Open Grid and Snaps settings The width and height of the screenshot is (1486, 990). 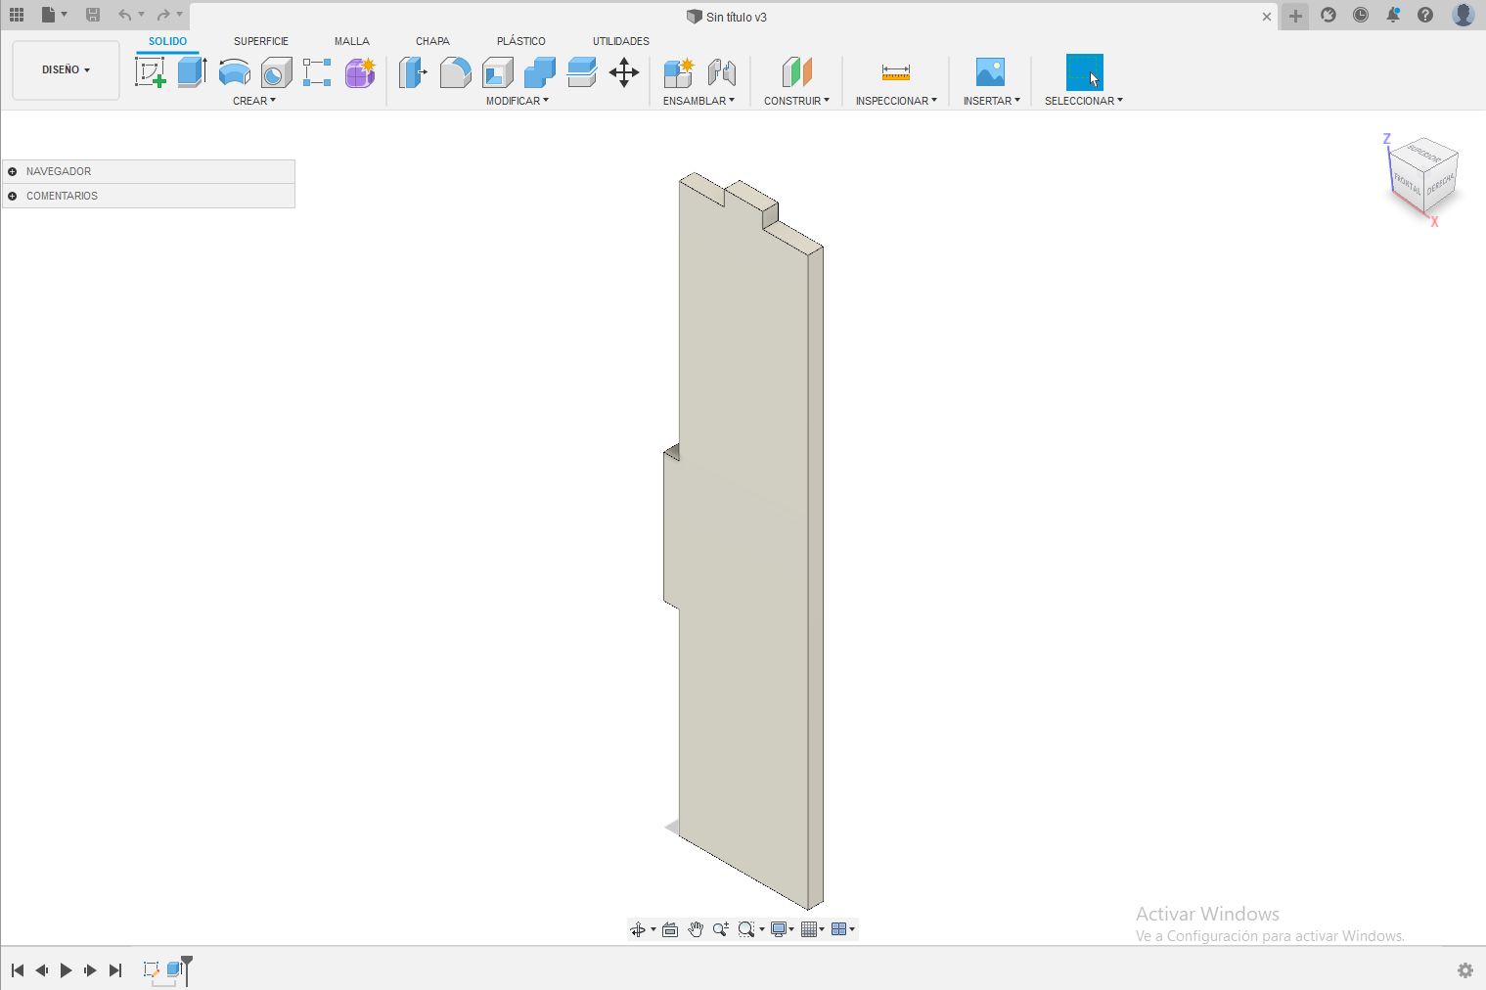coord(809,929)
